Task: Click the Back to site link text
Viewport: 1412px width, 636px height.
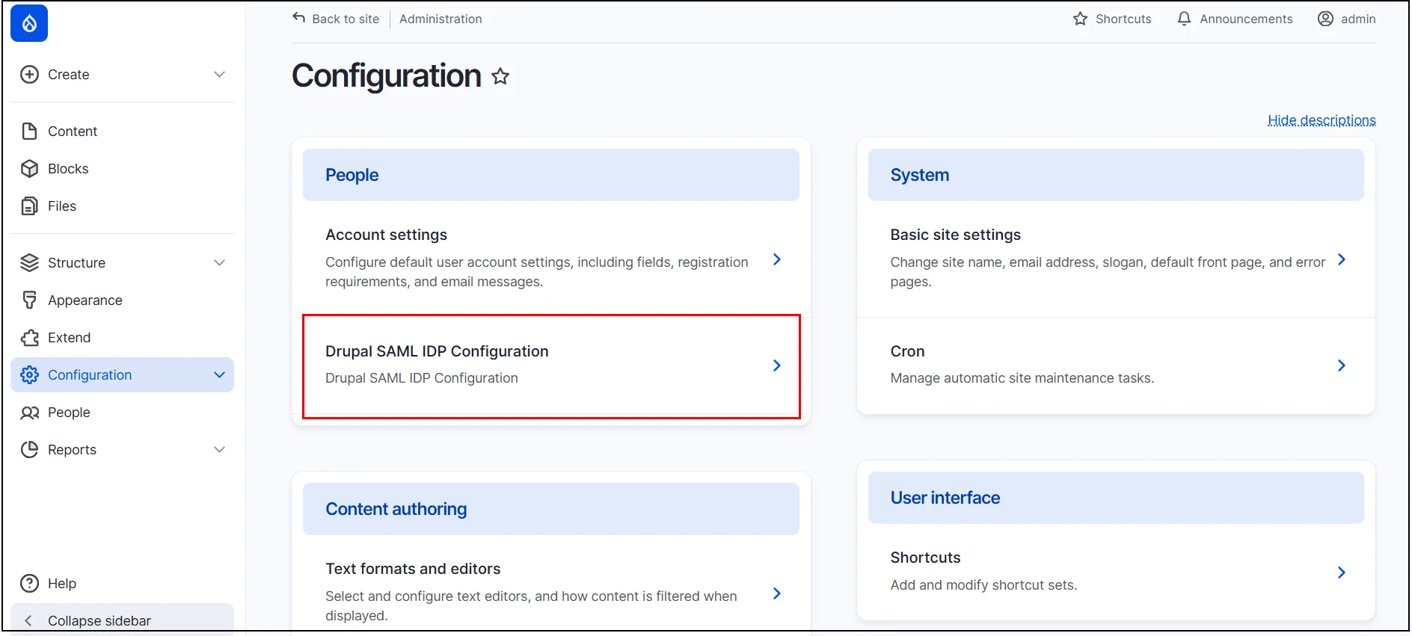Action: pos(346,19)
